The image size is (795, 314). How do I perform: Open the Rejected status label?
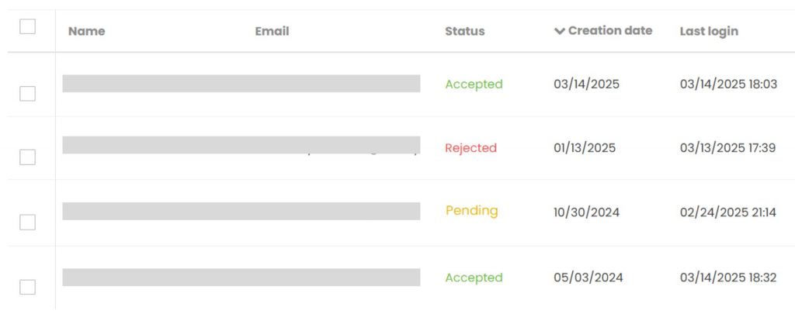(470, 148)
